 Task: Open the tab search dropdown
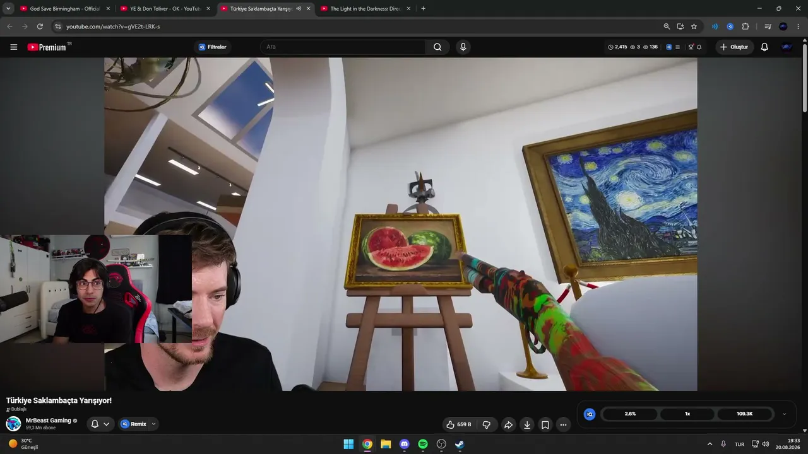click(x=8, y=9)
